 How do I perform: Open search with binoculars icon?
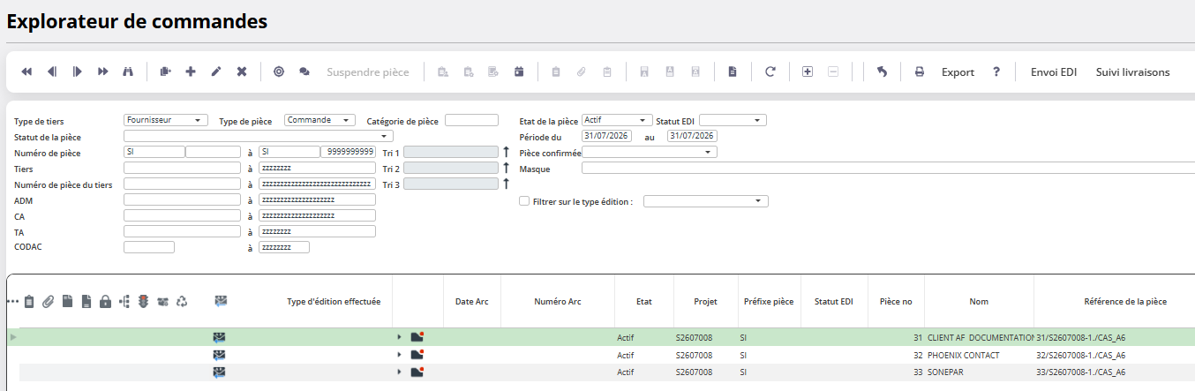128,71
